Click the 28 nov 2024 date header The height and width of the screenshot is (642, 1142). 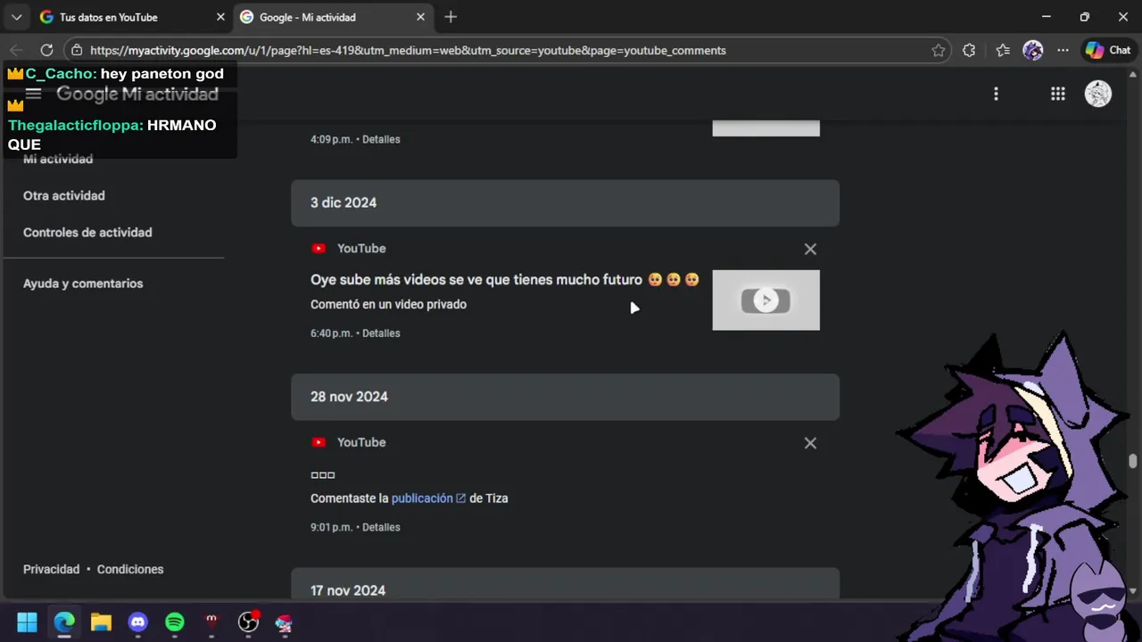point(565,397)
